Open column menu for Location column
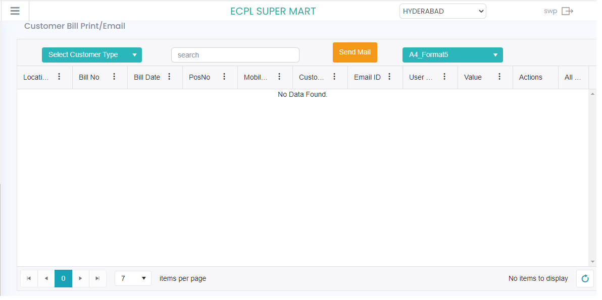The width and height of the screenshot is (602, 300). tap(59, 77)
